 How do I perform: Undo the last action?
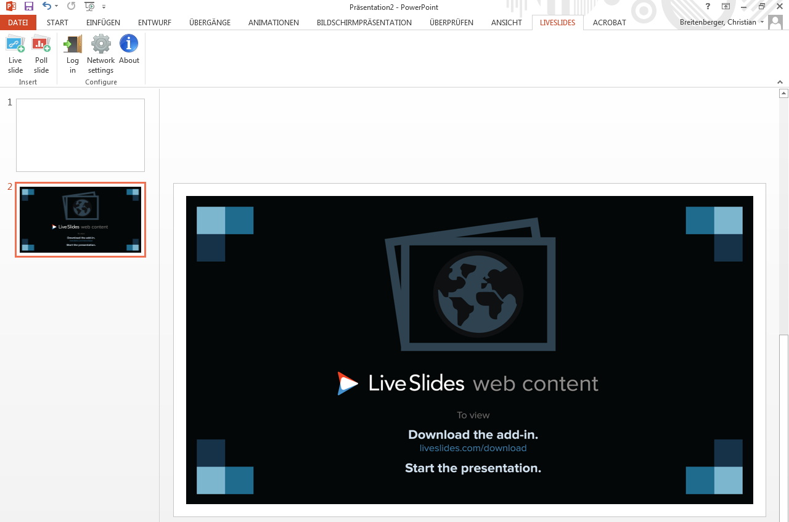tap(47, 6)
